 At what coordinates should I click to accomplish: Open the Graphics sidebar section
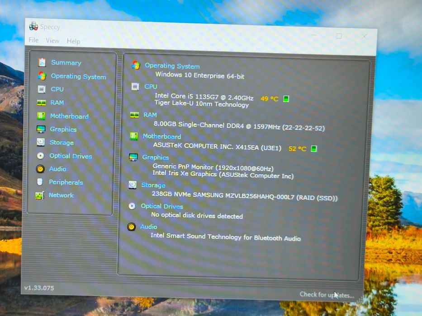tap(63, 129)
